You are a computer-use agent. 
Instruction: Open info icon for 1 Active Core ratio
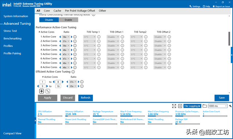pyautogui.click(x=75, y=37)
